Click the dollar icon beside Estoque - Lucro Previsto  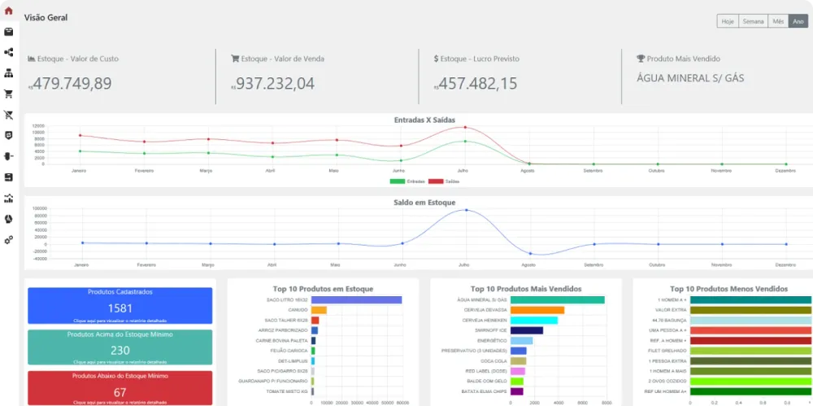point(436,59)
